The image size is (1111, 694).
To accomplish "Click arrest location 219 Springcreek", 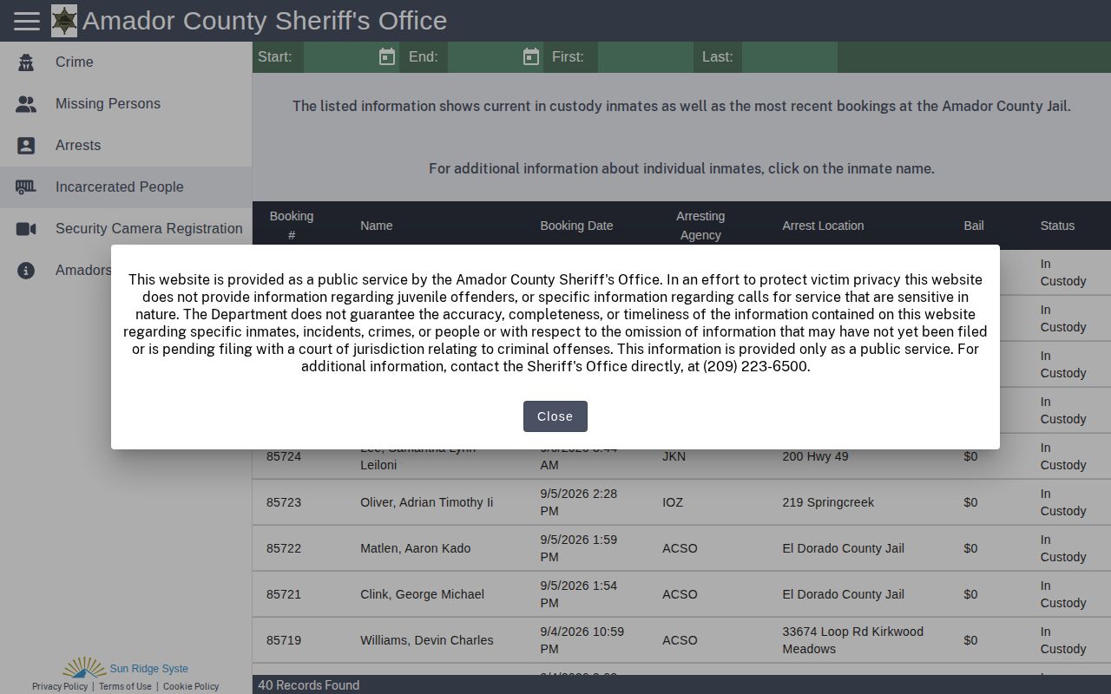I will tap(828, 502).
